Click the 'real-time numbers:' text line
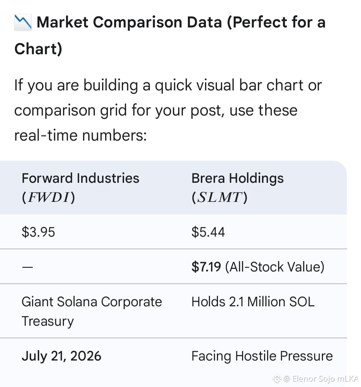 pos(80,136)
